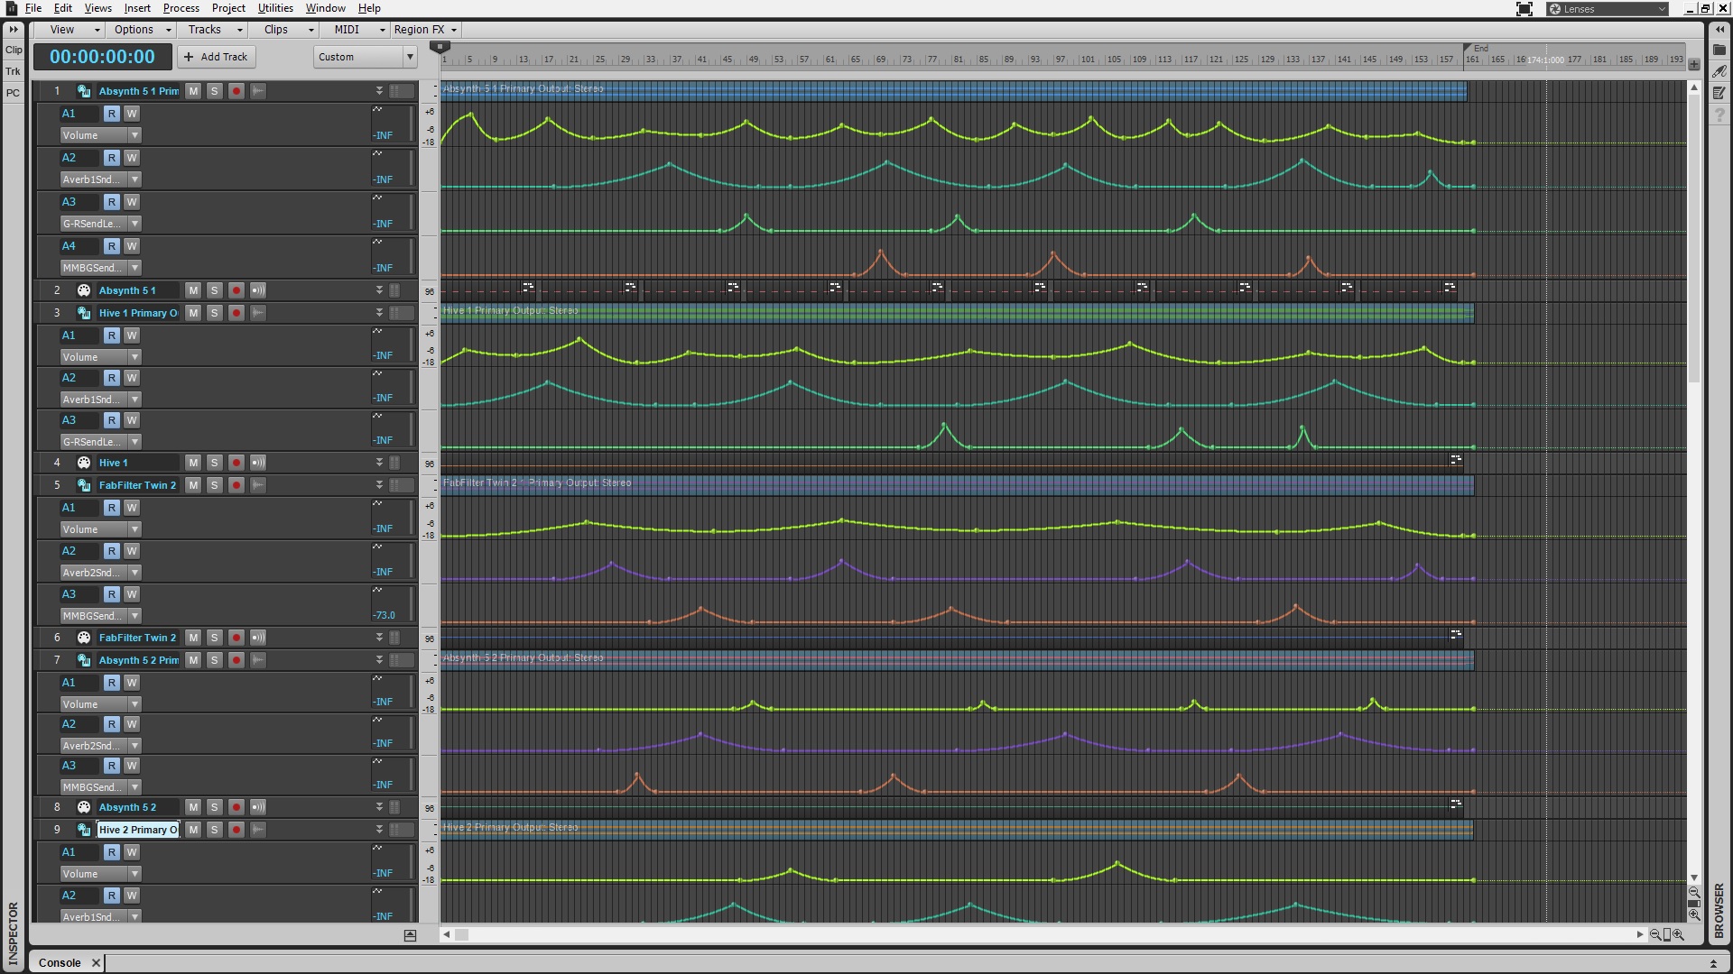Open the Lenses dropdown
Screen dimensions: 1733x974
(x=1608, y=9)
